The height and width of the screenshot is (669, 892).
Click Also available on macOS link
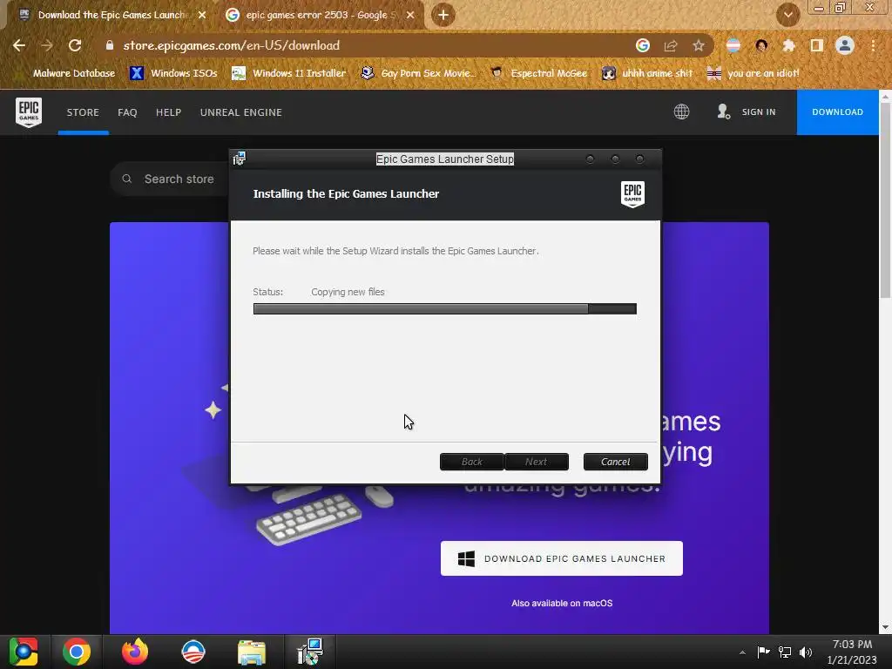click(562, 603)
